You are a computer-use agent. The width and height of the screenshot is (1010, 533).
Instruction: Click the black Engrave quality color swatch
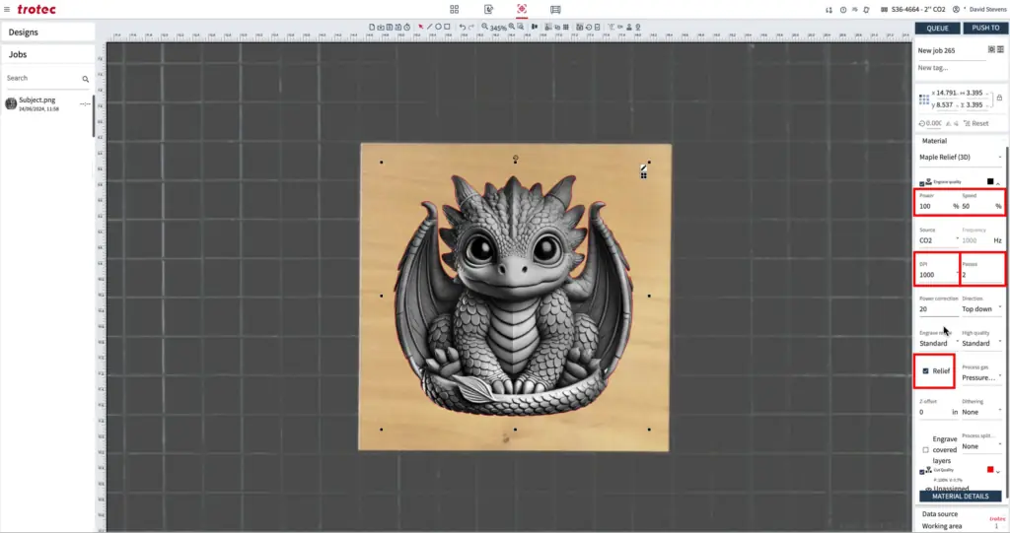990,181
